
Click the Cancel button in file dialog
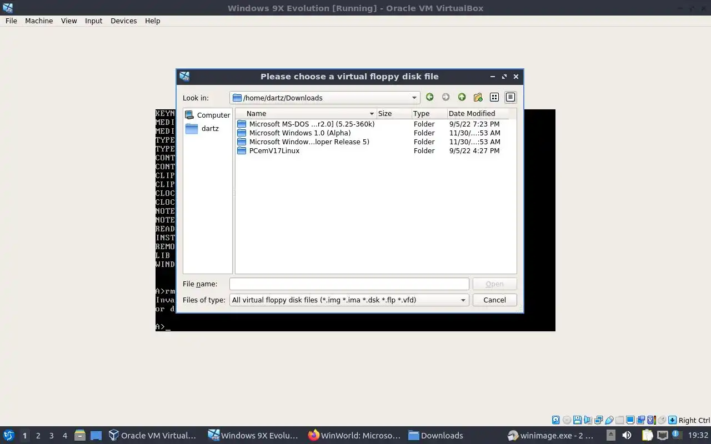point(494,300)
